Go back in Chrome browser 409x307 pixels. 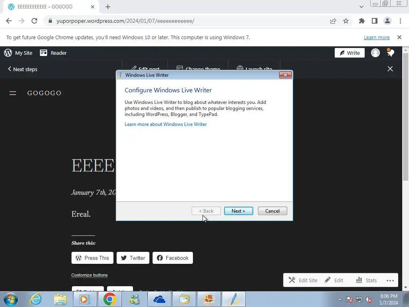point(9,21)
